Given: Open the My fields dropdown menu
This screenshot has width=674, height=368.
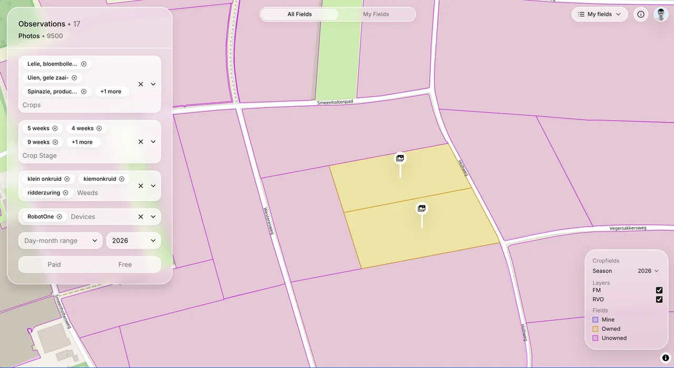Looking at the screenshot, I should [x=600, y=14].
